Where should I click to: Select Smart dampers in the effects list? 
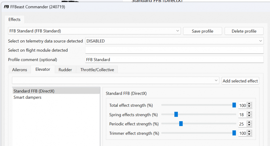pos(28,97)
